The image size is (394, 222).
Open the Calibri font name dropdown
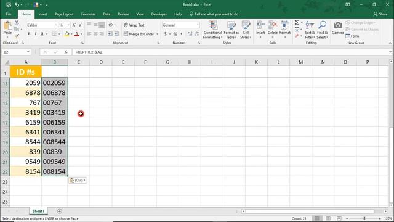(x=56, y=25)
